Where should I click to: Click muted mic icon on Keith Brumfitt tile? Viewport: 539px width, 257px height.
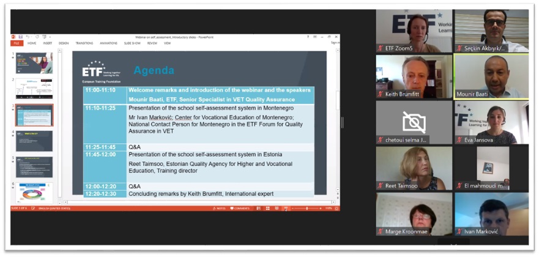click(381, 94)
